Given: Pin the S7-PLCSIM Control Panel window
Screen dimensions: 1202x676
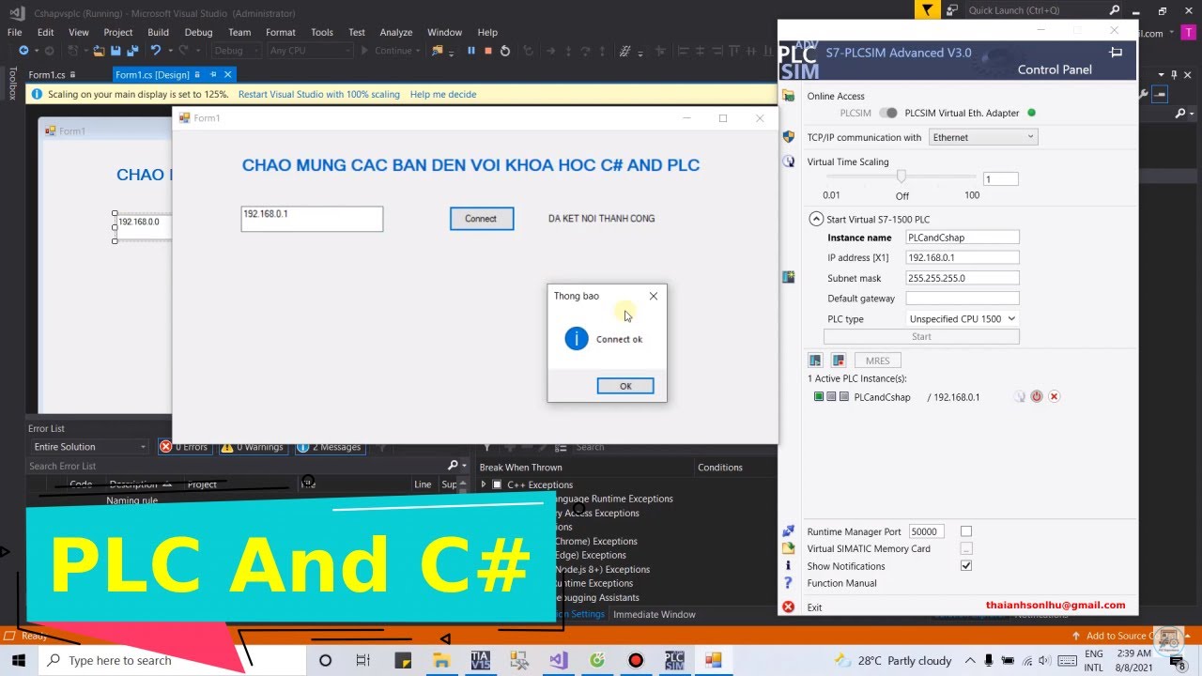Looking at the screenshot, I should click(x=1117, y=53).
